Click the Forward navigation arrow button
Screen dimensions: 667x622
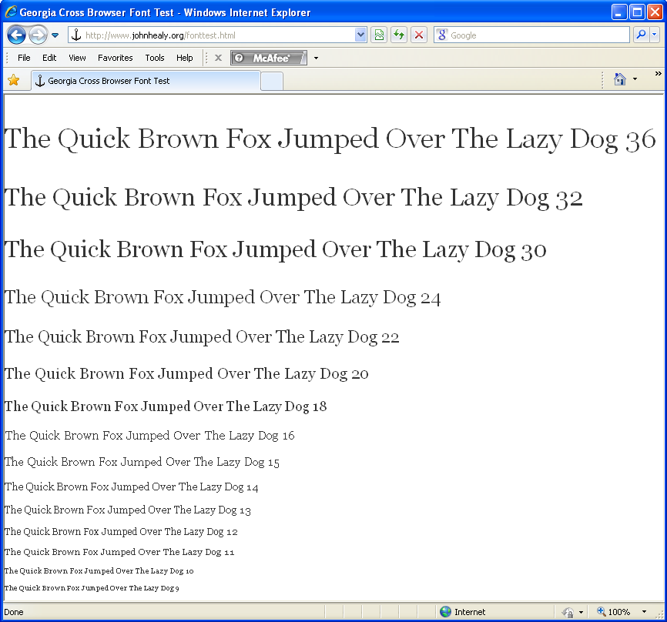pos(39,35)
